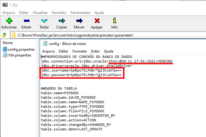
Task: Click the table.column.insertedBy line
Action: (x=78, y=116)
